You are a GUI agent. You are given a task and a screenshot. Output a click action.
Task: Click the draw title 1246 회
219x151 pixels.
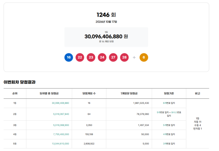pyautogui.click(x=106, y=15)
